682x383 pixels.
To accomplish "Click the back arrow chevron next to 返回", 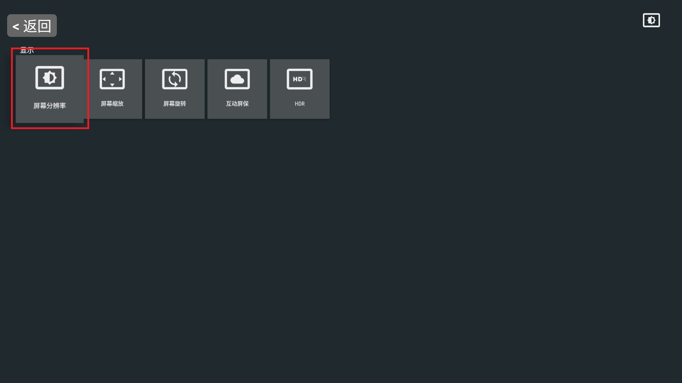I will (x=16, y=27).
